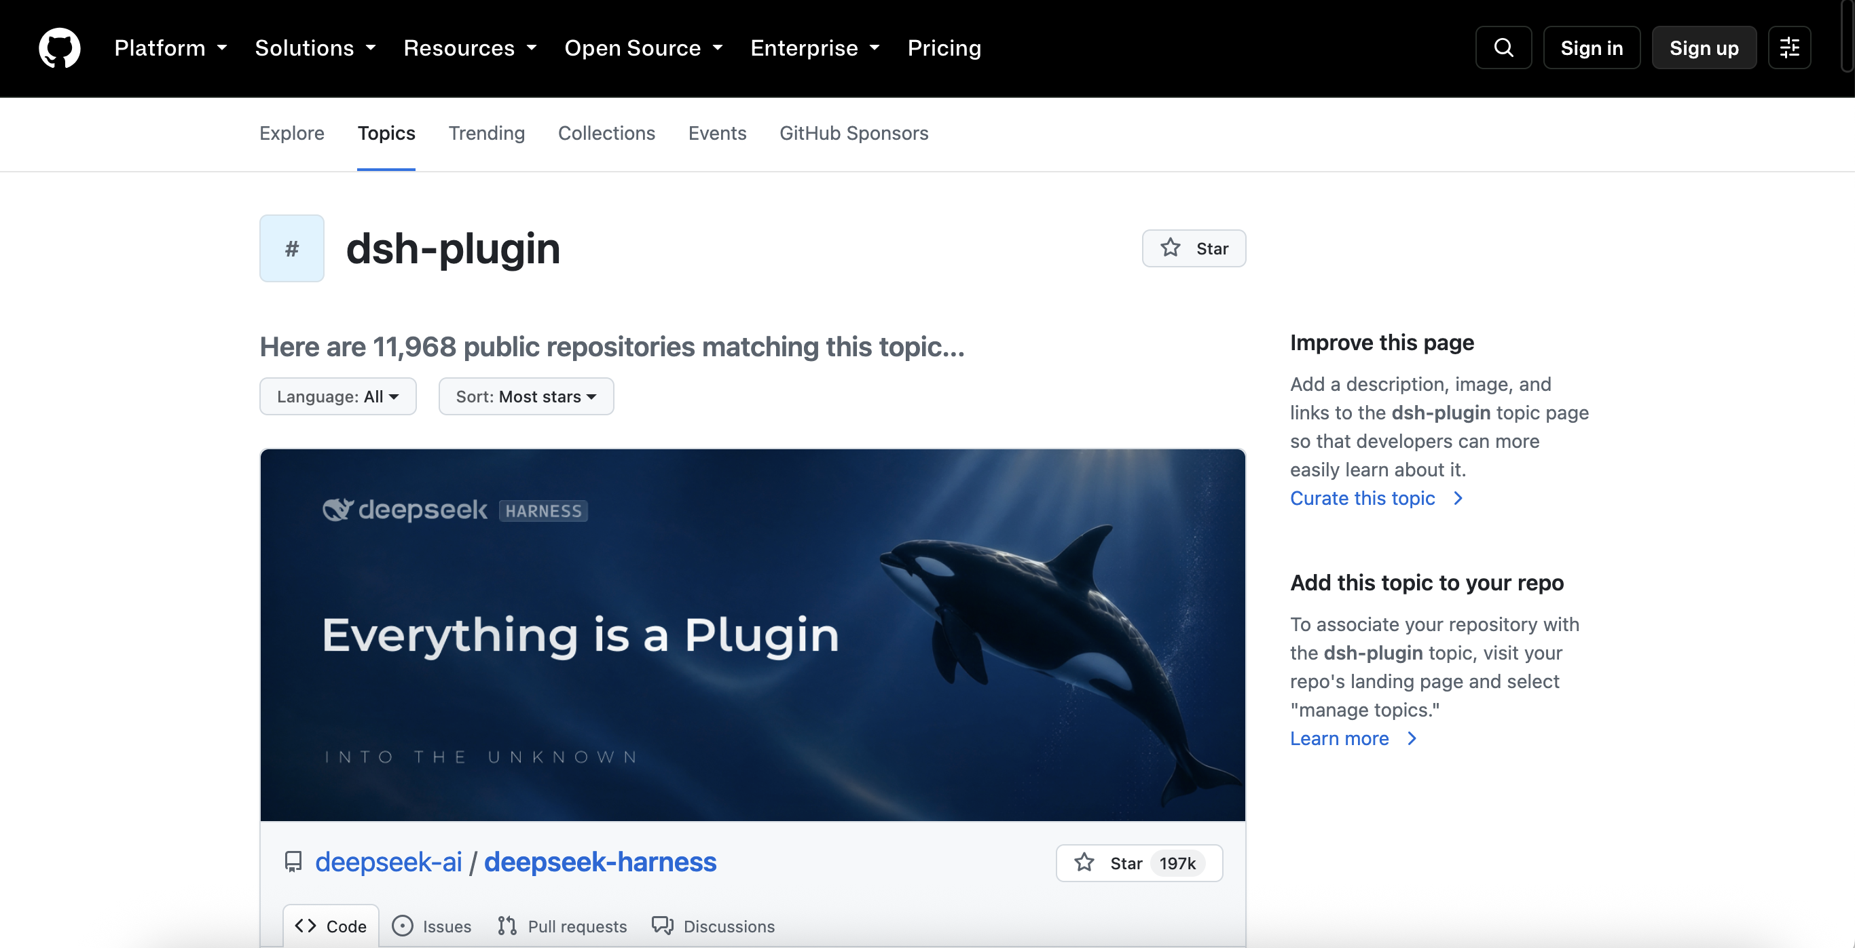Viewport: 1855px width, 948px height.
Task: Click the repository icon beside deepseek-ai
Action: [293, 862]
